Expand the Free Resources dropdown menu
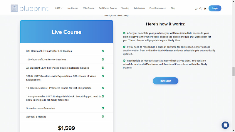The height and width of the screenshot is (132, 235). pos(158,8)
